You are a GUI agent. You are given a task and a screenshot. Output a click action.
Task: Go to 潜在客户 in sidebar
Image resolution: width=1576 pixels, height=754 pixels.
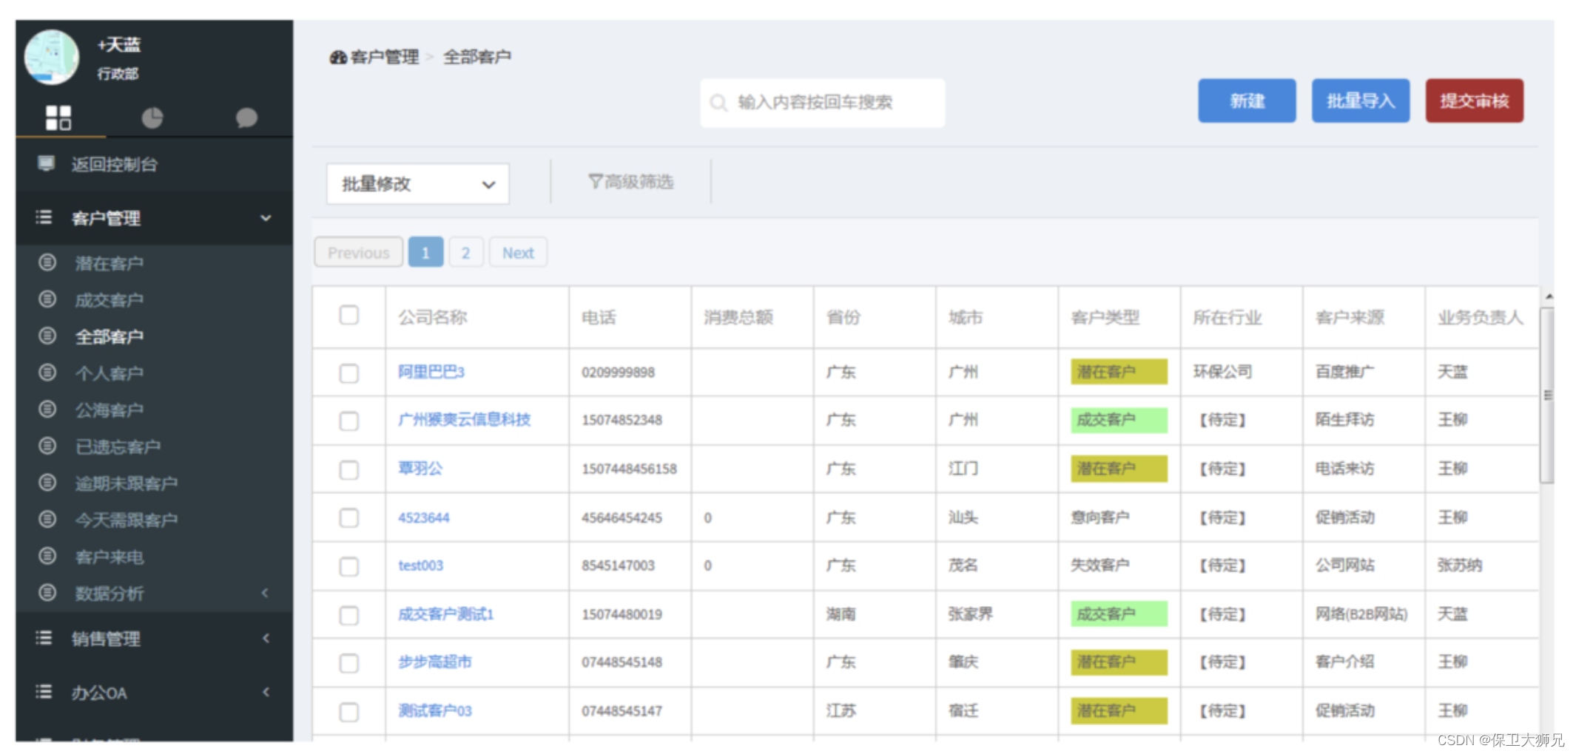coord(110,263)
